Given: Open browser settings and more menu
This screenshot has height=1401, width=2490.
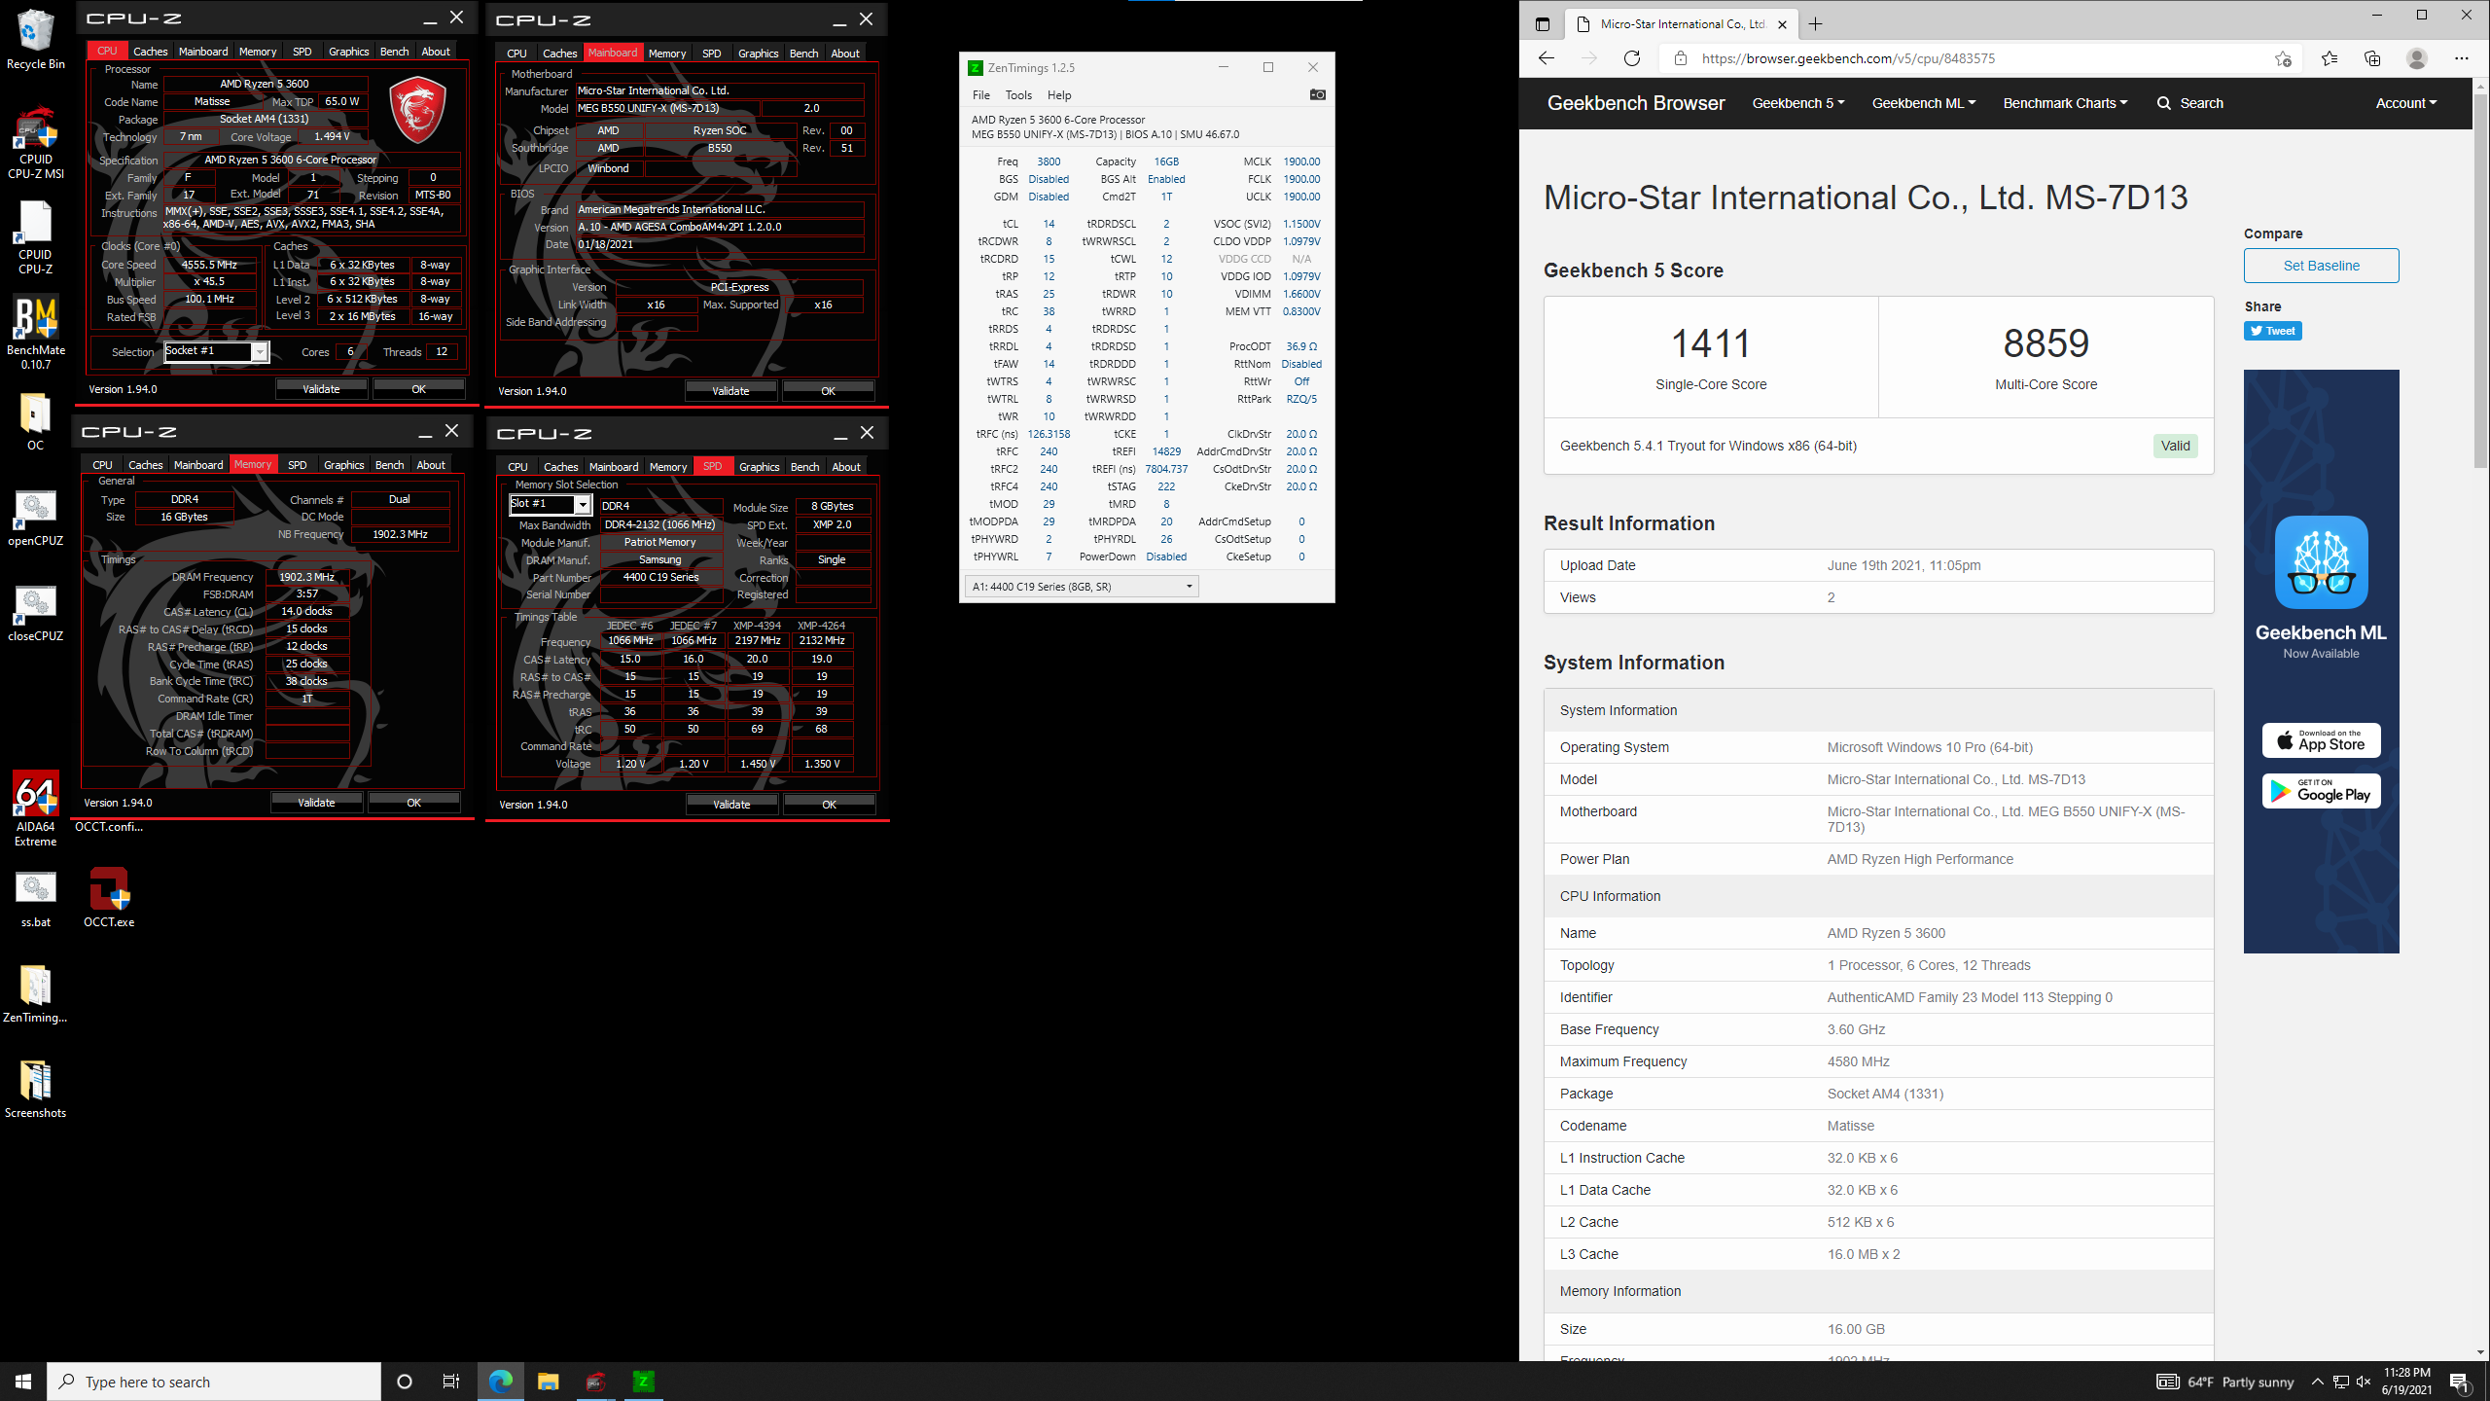Looking at the screenshot, I should [2462, 58].
